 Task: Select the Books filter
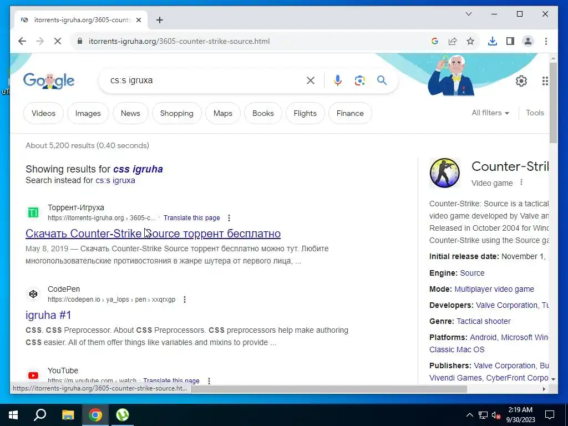(263, 113)
